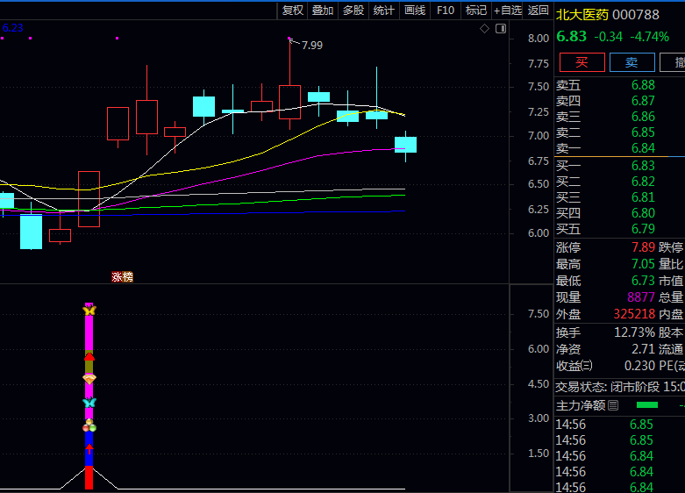Toggle the side panel layout icon
The width and height of the screenshot is (685, 493).
coord(500,29)
